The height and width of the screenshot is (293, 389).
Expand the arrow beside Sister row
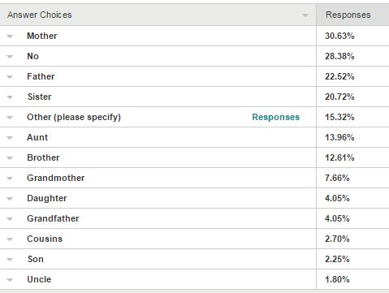(x=10, y=97)
